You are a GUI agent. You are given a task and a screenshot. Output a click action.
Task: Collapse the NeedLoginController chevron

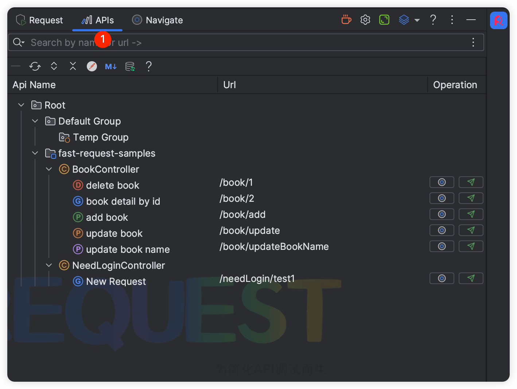(49, 266)
